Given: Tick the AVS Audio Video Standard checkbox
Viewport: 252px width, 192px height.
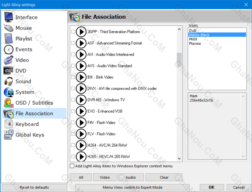Looking at the screenshot, I should (x=73, y=66).
